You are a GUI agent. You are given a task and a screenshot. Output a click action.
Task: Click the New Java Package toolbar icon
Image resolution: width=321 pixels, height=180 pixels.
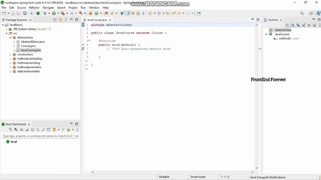tap(90, 13)
